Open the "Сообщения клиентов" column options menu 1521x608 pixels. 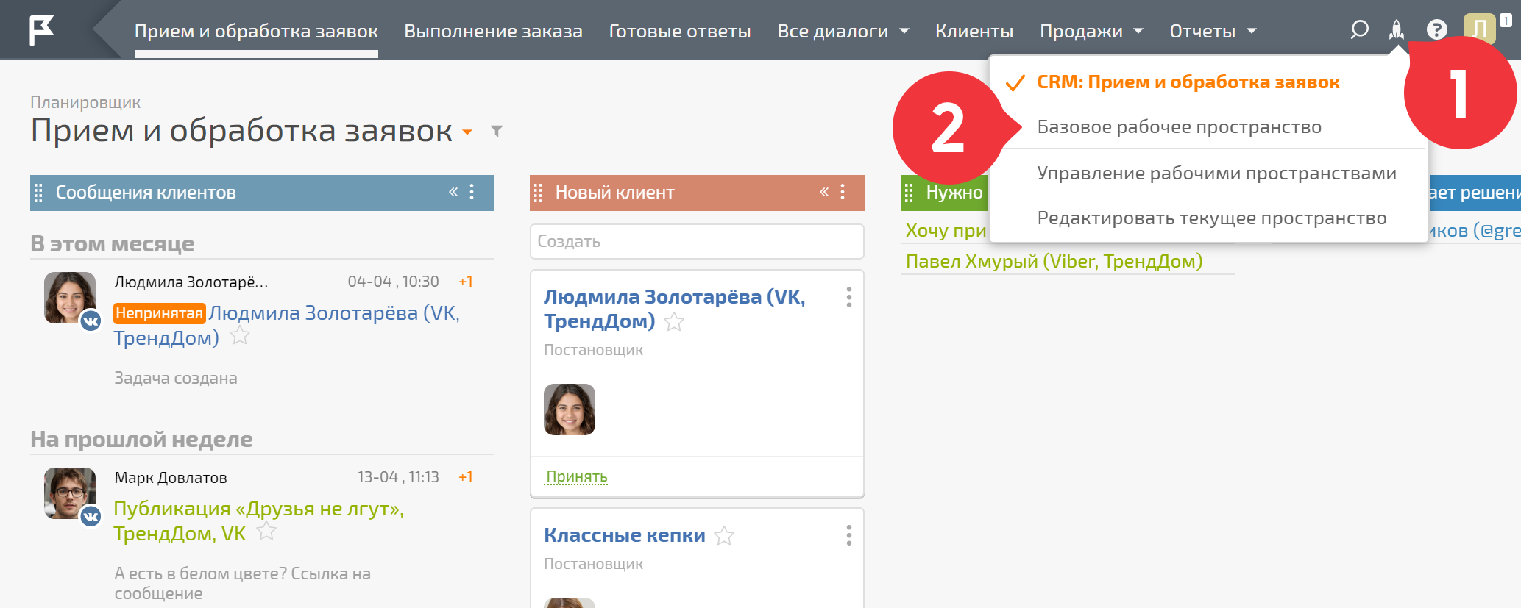click(472, 192)
